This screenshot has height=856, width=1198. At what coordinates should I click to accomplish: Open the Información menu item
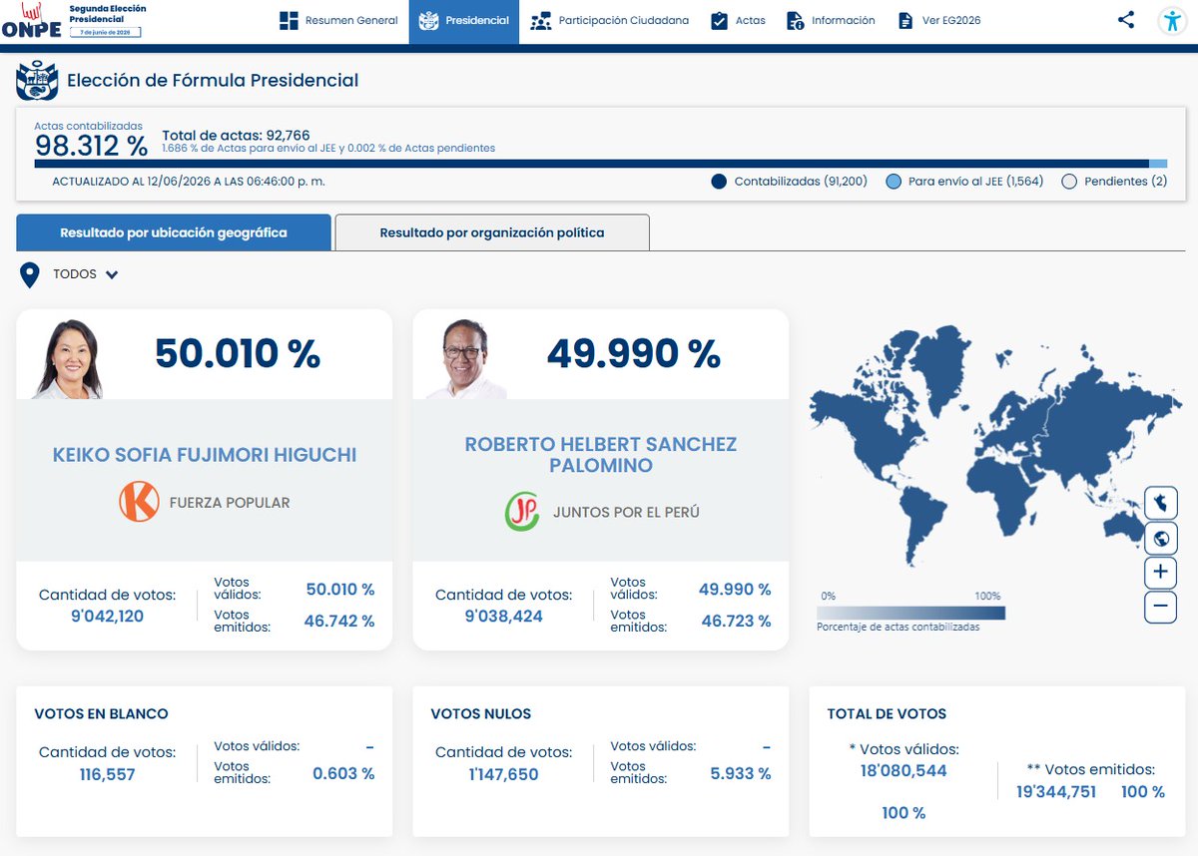pos(831,20)
